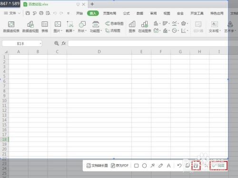Insert a mind map (思维导图)
Viewport: 238px width, 178px height.
click(114, 23)
